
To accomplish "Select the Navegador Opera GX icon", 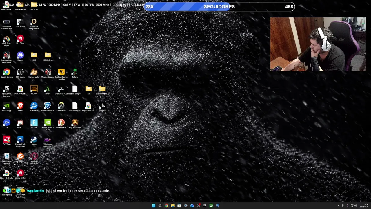I will 34,158.
